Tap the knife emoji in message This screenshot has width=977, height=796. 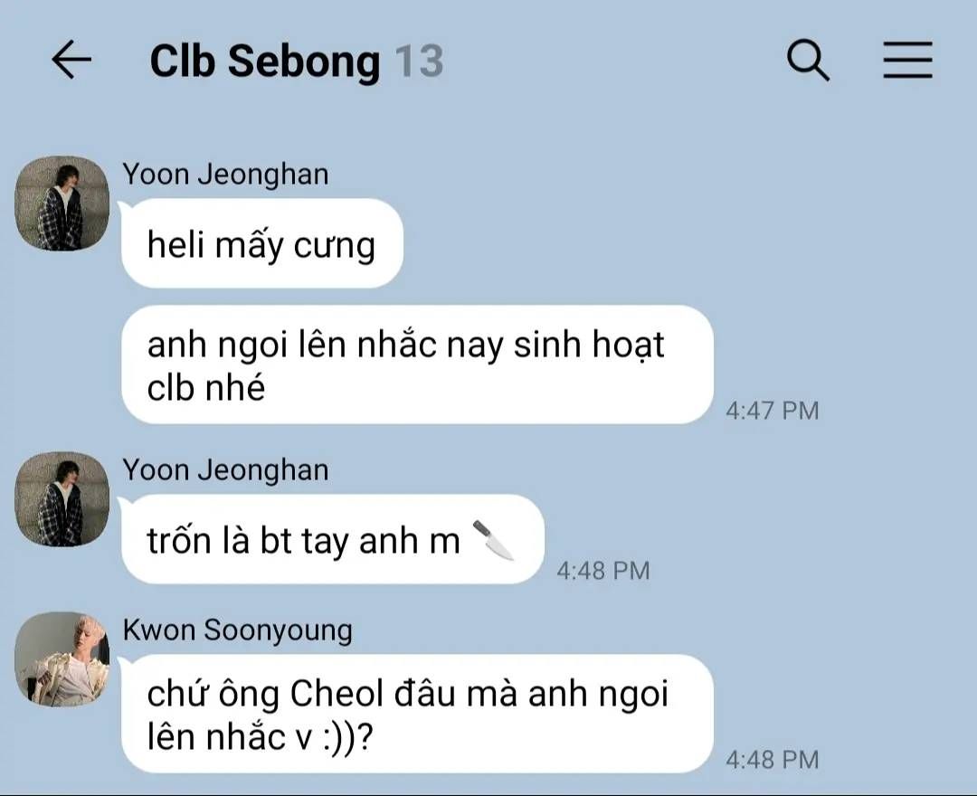point(493,539)
